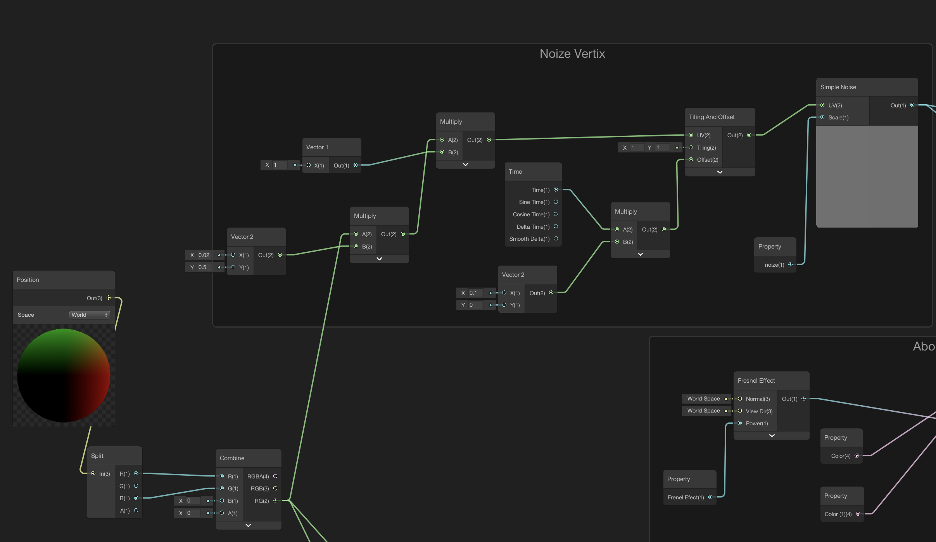This screenshot has height=542, width=936.
Task: Toggle the Normal(3) input on Fresnel Effect
Action: point(740,399)
